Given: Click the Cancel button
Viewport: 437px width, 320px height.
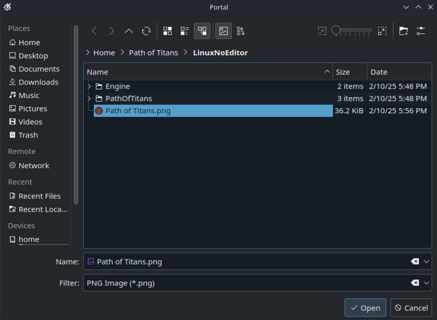Looking at the screenshot, I should (x=411, y=308).
